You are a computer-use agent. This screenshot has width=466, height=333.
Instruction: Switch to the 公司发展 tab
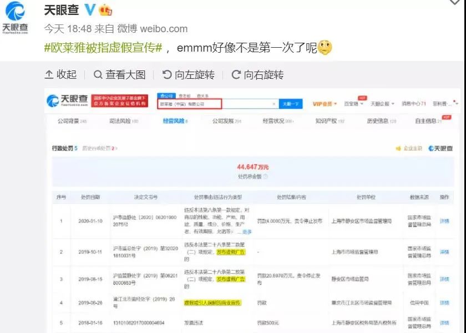[227, 121]
